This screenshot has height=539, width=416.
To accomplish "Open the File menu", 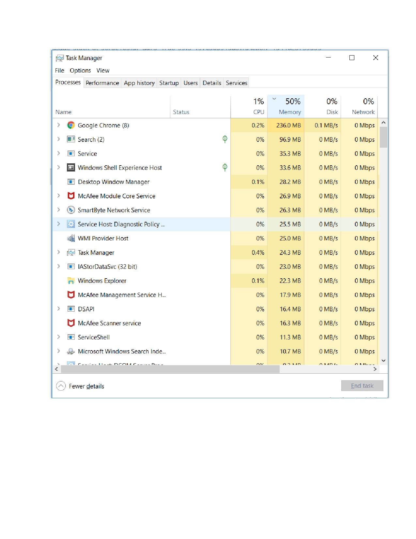I will [x=60, y=70].
